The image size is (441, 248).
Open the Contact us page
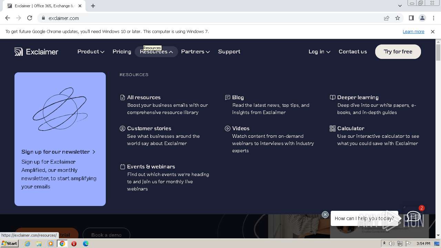[353, 52]
